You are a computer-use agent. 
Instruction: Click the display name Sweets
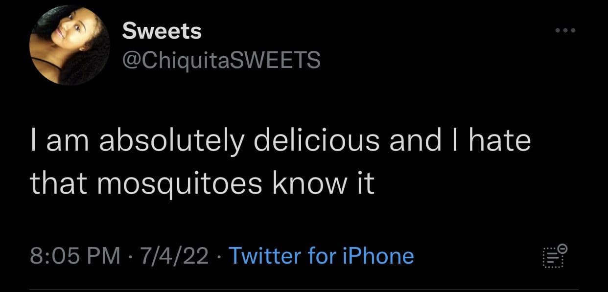coord(162,31)
